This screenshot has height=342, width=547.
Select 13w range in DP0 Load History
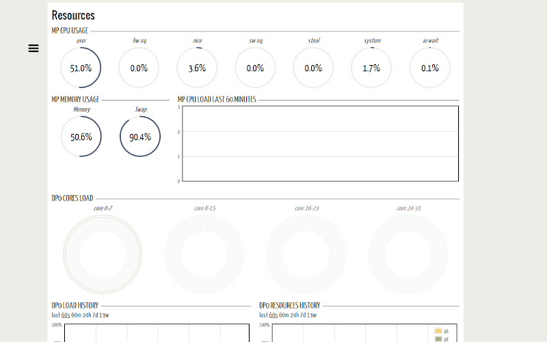104,315
